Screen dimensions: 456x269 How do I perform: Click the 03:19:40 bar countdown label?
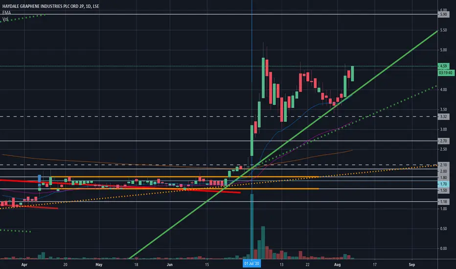tap(446, 73)
